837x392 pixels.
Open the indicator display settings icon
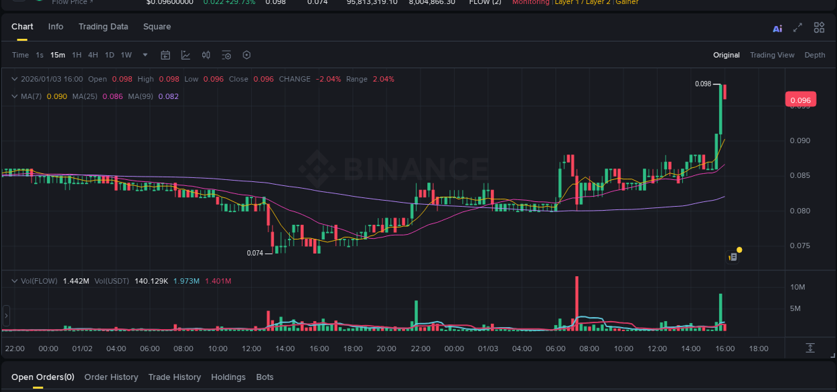[226, 55]
